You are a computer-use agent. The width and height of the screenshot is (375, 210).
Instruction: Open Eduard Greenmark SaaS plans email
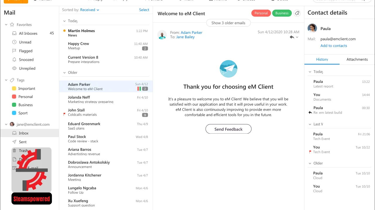(x=106, y=126)
